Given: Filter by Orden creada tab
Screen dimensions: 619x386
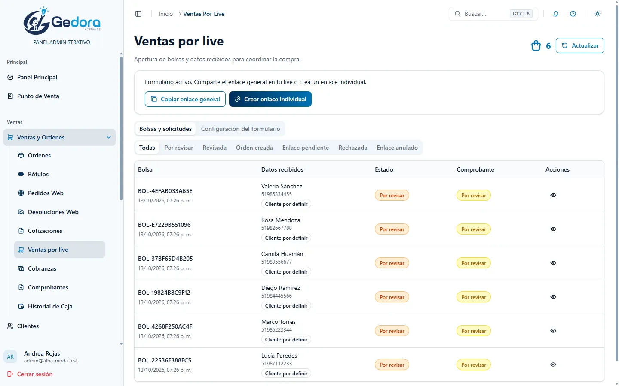Looking at the screenshot, I should 254,148.
